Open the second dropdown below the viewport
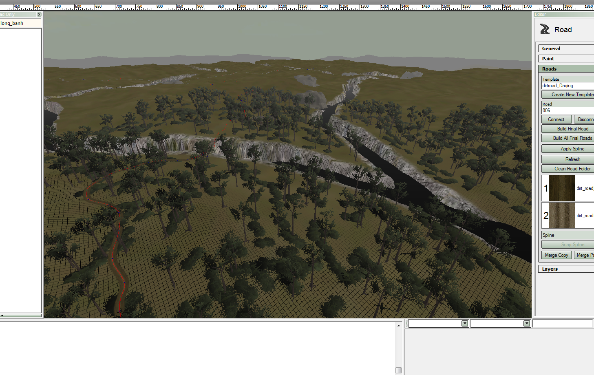This screenshot has height=375, width=594. (527, 323)
